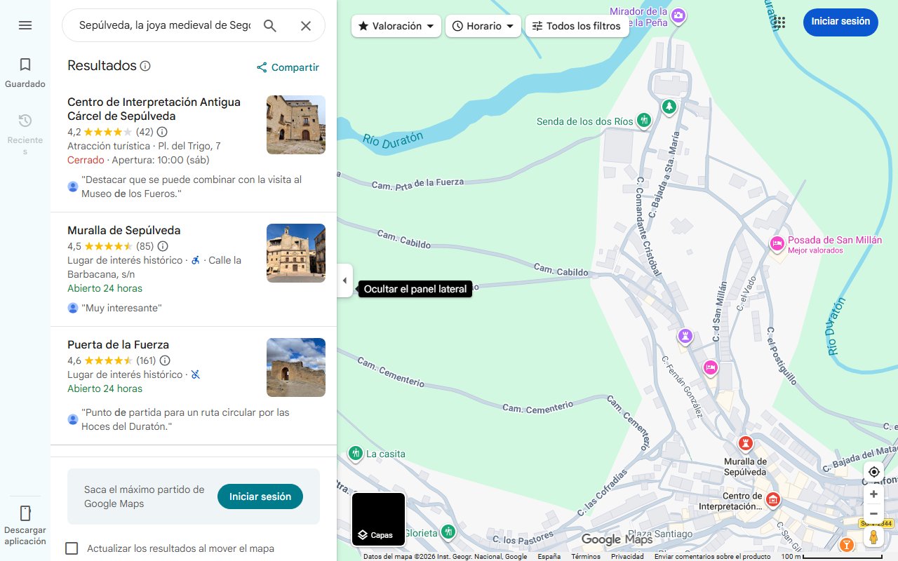
Task: Collapse the side panel with the arrow toggle
Action: pos(344,280)
